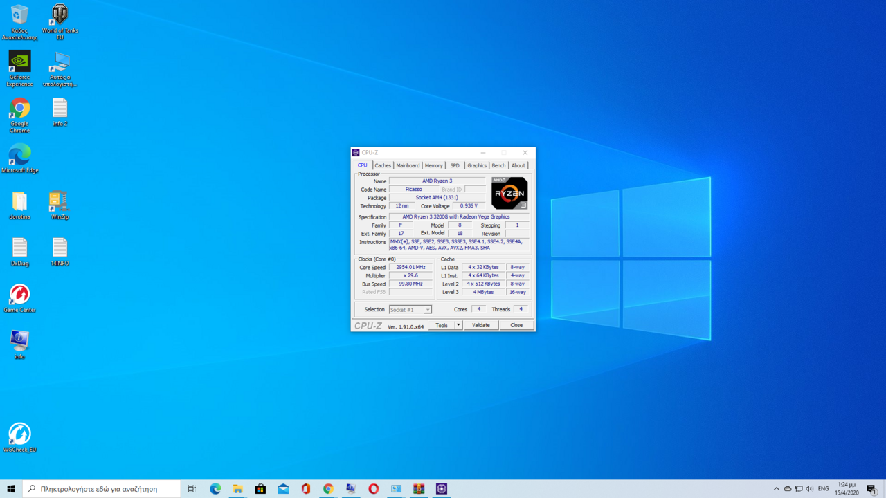Viewport: 886px width, 498px height.
Task: Click the Tools button in CPU-Z
Action: click(442, 325)
